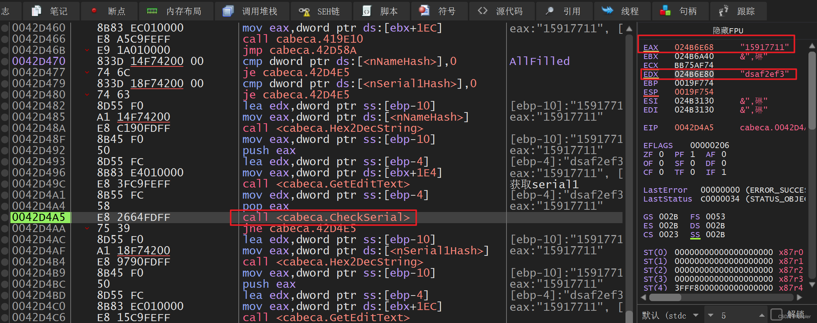The image size is (817, 323).
Task: Click the CF flag value
Action: (661, 172)
